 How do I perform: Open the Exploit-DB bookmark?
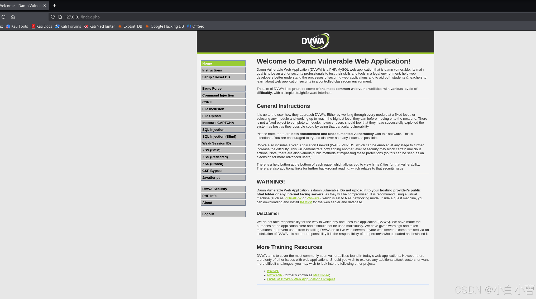coord(130,26)
